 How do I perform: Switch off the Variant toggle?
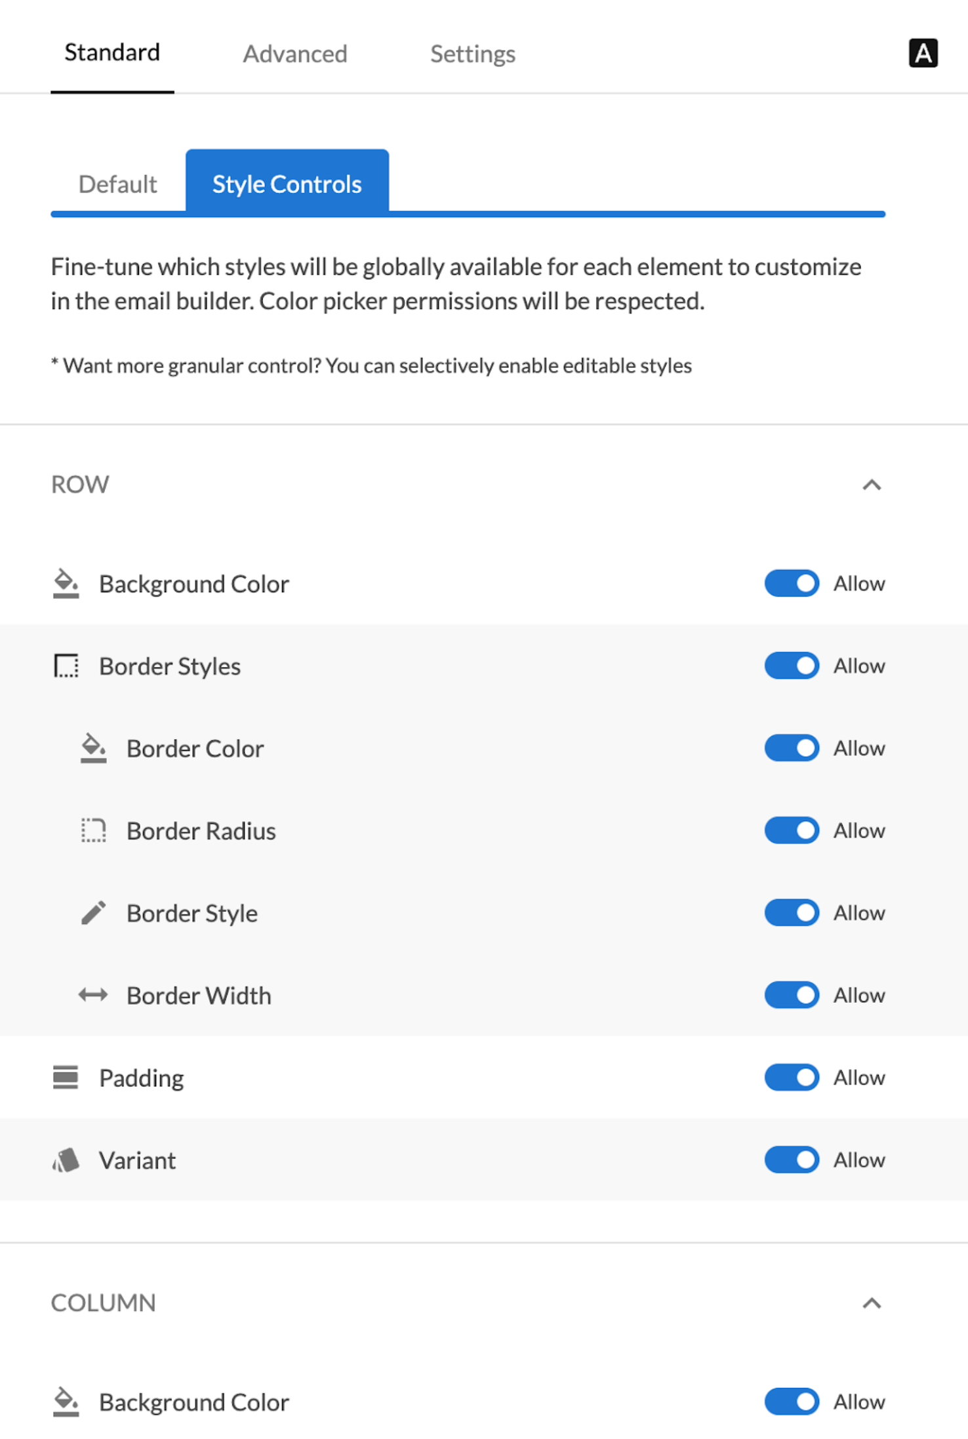791,1160
